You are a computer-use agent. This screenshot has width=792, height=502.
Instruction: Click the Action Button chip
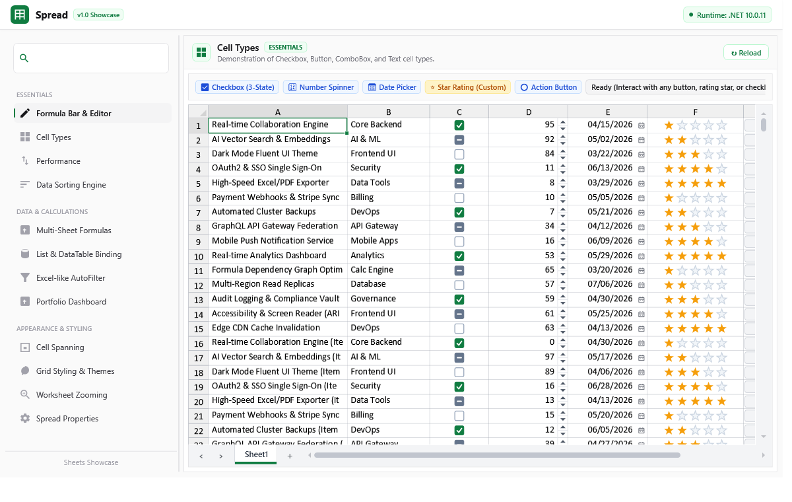[x=548, y=87]
